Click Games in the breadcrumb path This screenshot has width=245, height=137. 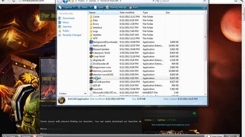(x=92, y=1)
